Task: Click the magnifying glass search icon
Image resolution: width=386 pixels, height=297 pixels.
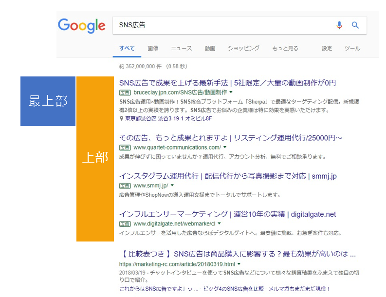Action: 355,25
